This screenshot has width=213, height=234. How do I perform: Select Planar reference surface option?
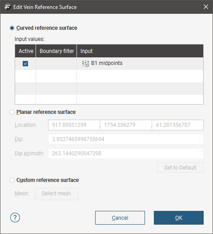tap(12, 112)
